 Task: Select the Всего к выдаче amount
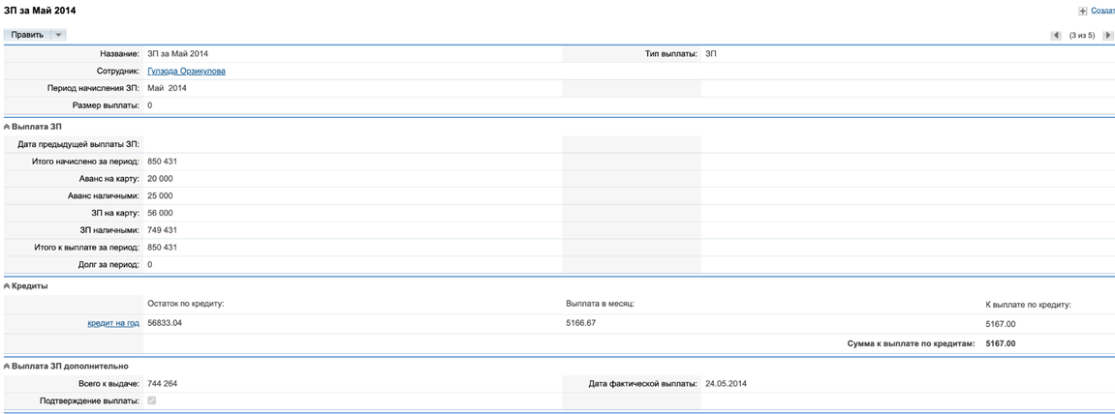click(x=162, y=384)
